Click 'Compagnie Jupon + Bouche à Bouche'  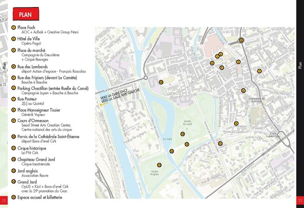[50, 93]
